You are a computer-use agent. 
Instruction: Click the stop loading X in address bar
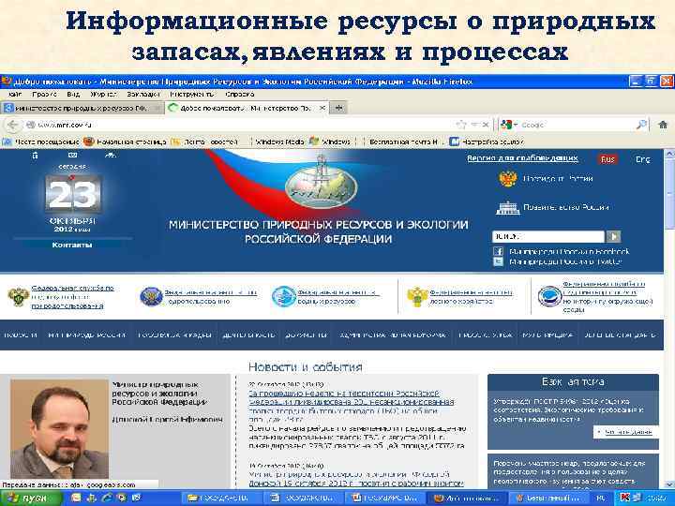pyautogui.click(x=486, y=125)
